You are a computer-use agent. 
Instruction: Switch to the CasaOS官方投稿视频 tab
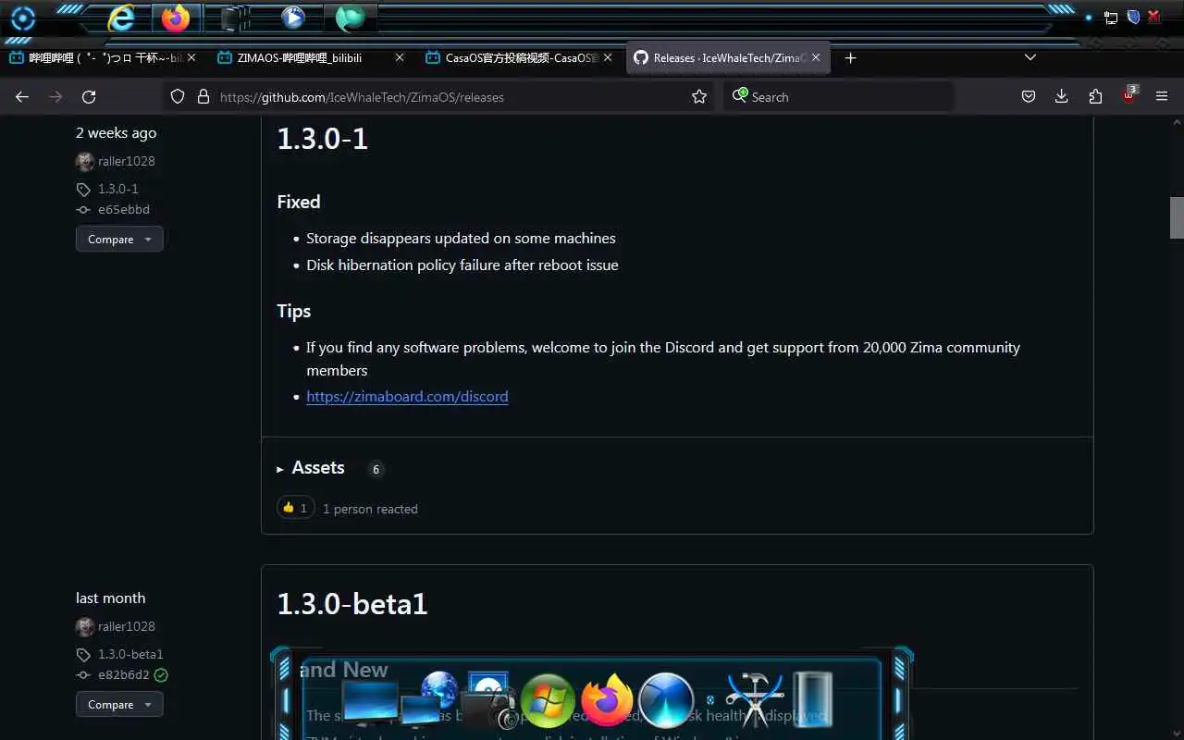tap(520, 57)
